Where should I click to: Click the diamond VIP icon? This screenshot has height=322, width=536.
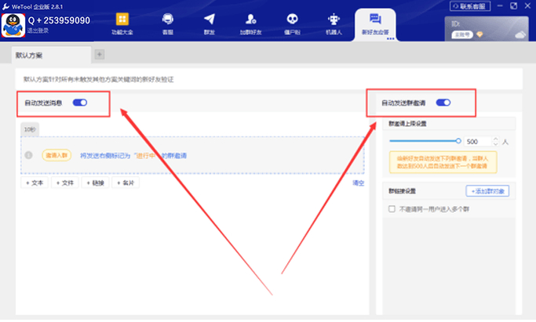[x=479, y=34]
